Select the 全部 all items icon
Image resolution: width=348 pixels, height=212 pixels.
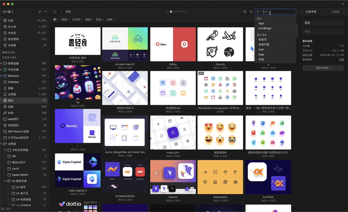click(x=5, y=20)
